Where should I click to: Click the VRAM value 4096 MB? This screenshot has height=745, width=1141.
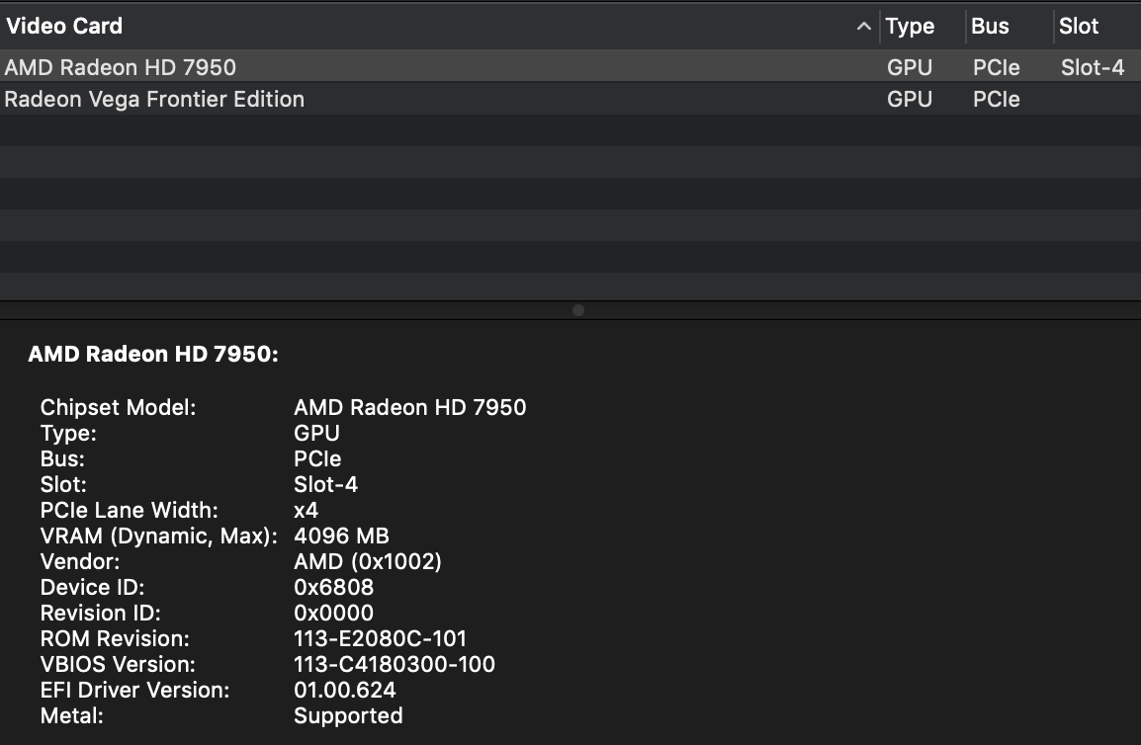pyautogui.click(x=341, y=537)
